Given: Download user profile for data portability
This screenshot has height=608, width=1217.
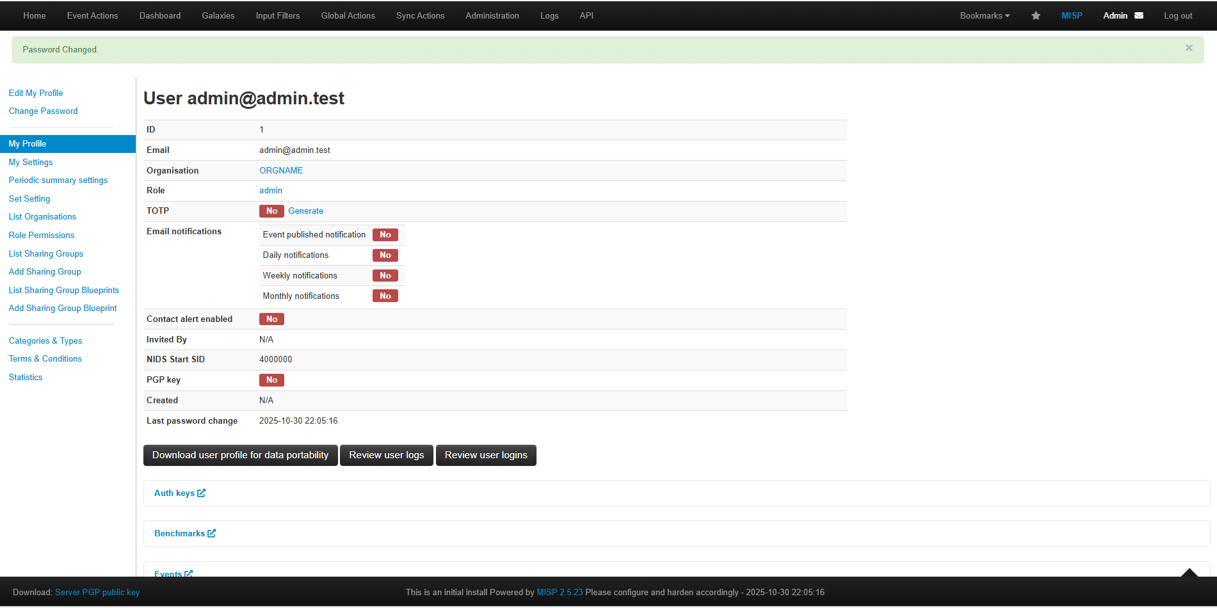Looking at the screenshot, I should pos(240,455).
